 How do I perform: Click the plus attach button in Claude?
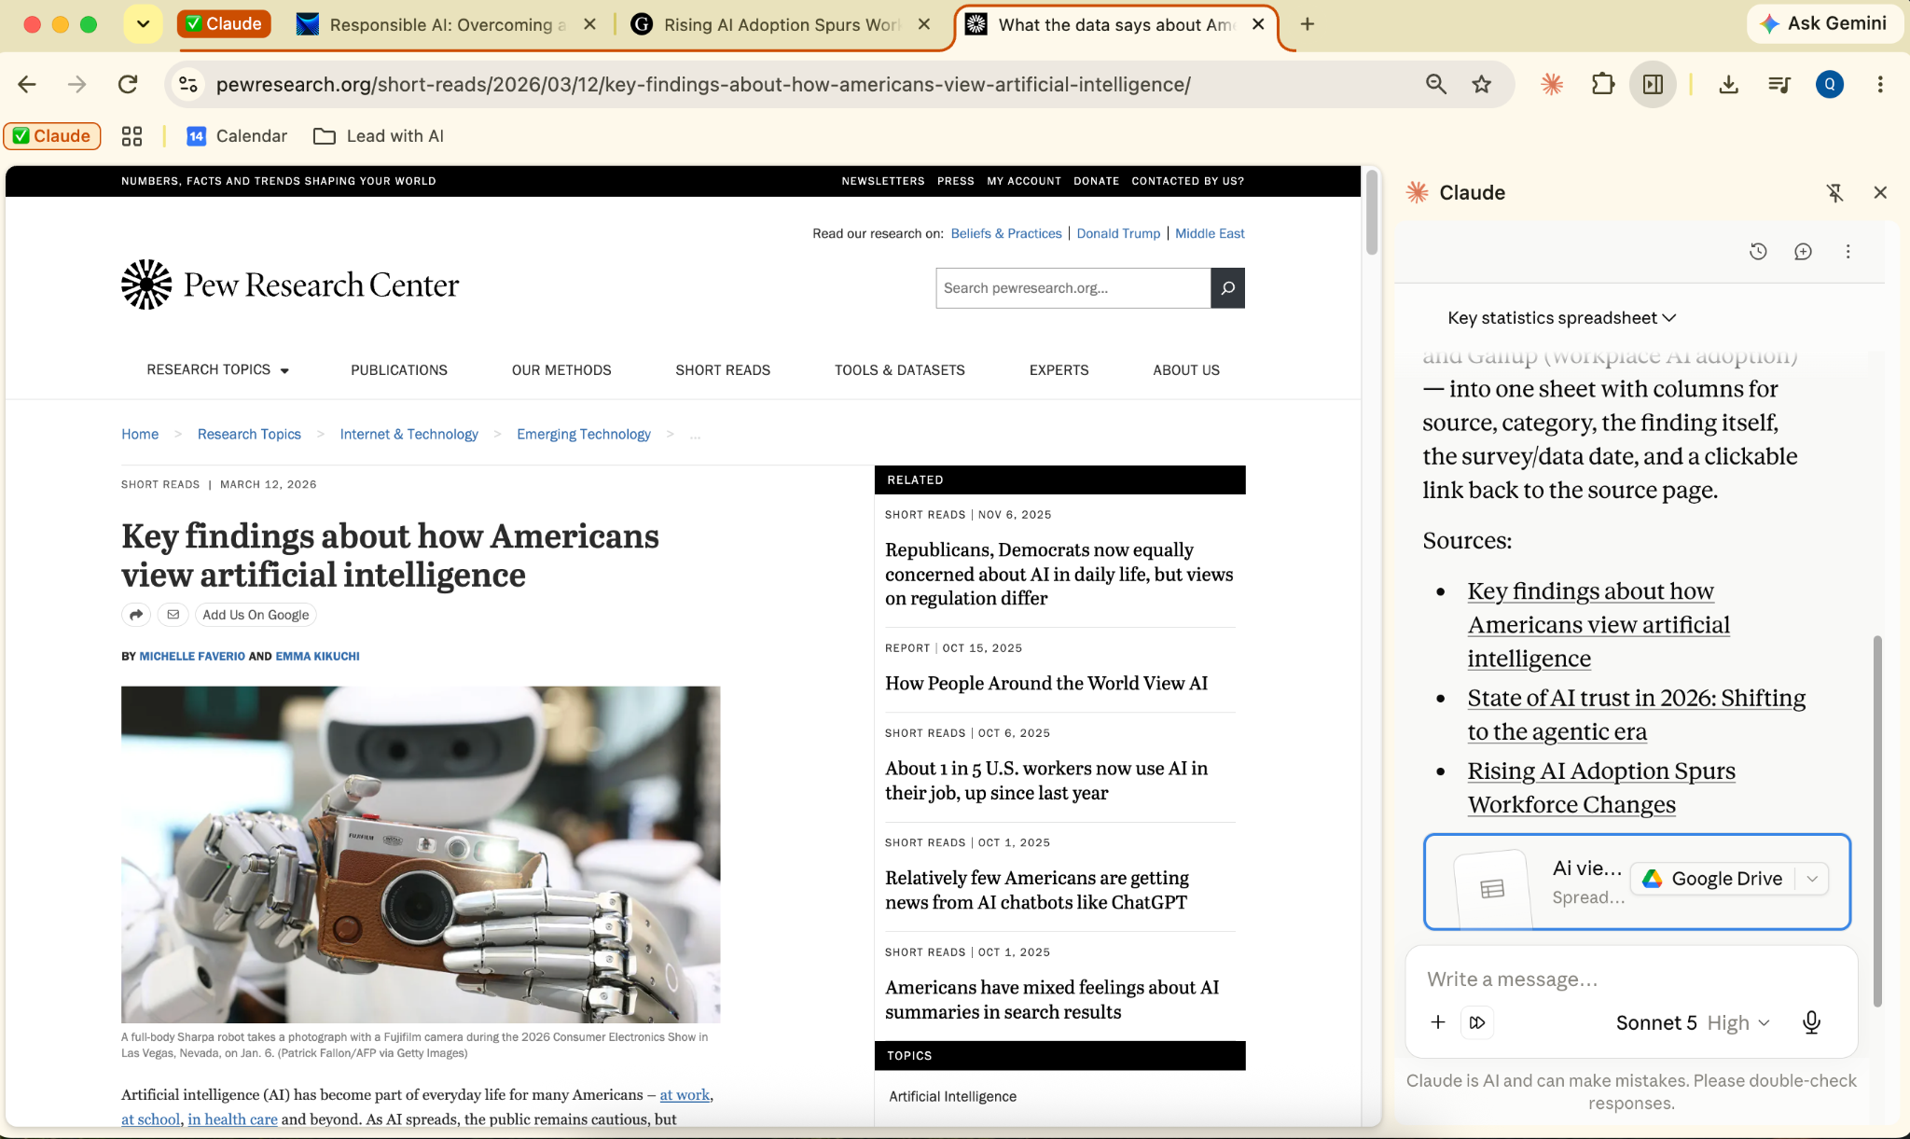1438,1022
